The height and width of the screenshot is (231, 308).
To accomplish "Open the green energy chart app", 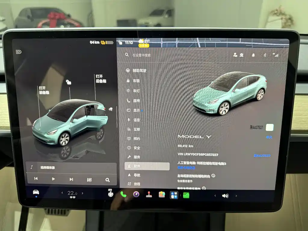I will (x=186, y=196).
